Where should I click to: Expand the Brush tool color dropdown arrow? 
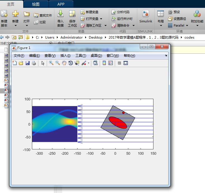89,63
